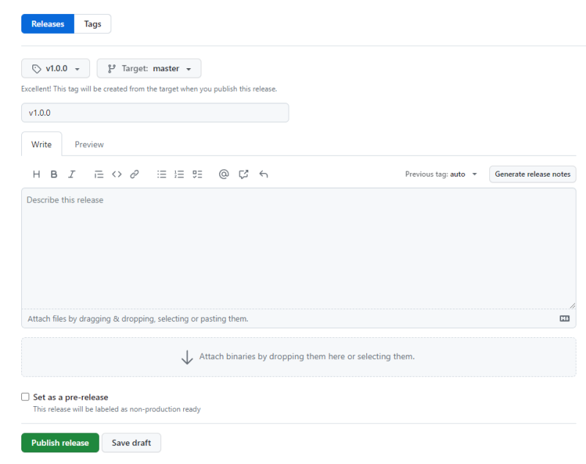This screenshot has height=464, width=586.
Task: Open the v1.0.0 tag dropdown
Action: coord(56,68)
